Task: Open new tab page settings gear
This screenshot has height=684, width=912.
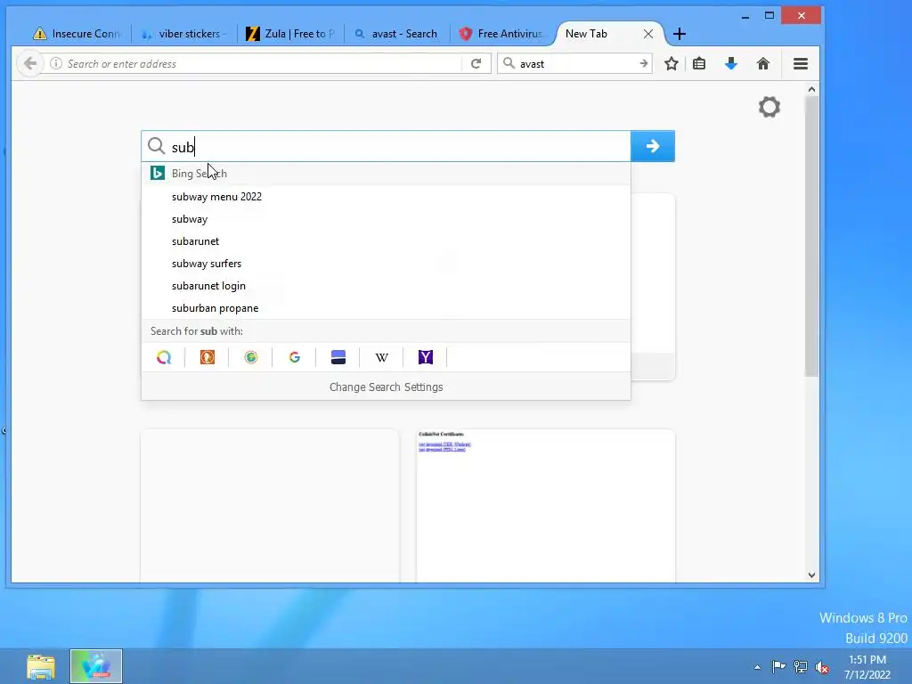Action: click(x=769, y=107)
